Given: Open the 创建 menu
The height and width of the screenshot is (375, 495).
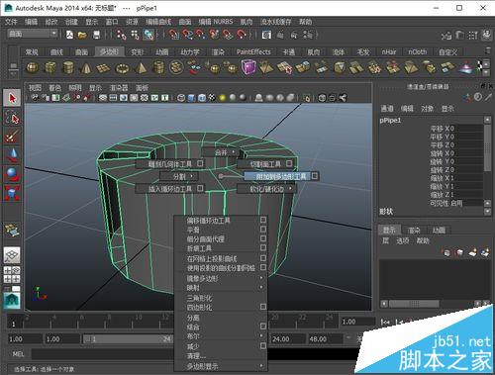Looking at the screenshot, I should (x=71, y=22).
